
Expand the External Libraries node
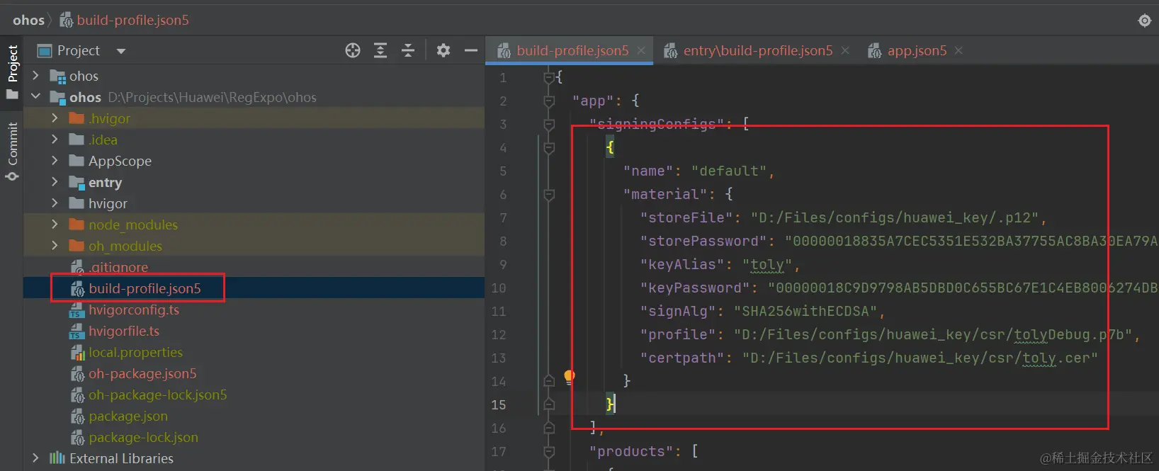pyautogui.click(x=35, y=458)
